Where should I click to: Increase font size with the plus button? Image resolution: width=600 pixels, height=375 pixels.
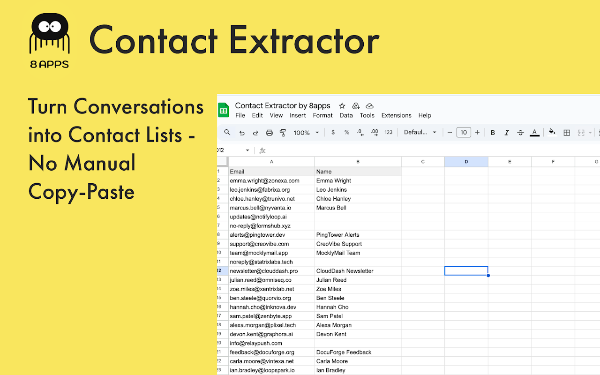tap(477, 132)
